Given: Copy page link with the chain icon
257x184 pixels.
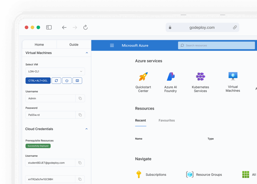Looking at the screenshot, I should [235, 27].
